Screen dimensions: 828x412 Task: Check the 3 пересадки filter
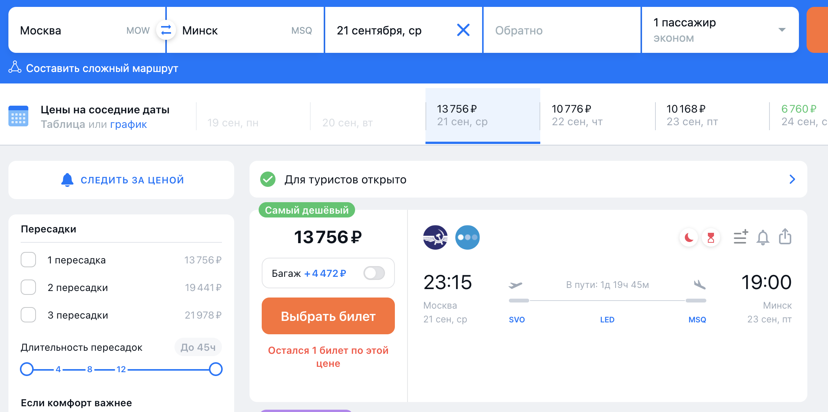[x=28, y=315]
